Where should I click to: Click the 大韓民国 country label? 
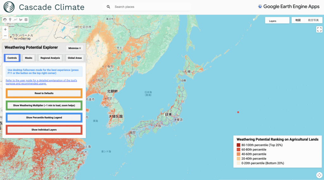click(115, 117)
